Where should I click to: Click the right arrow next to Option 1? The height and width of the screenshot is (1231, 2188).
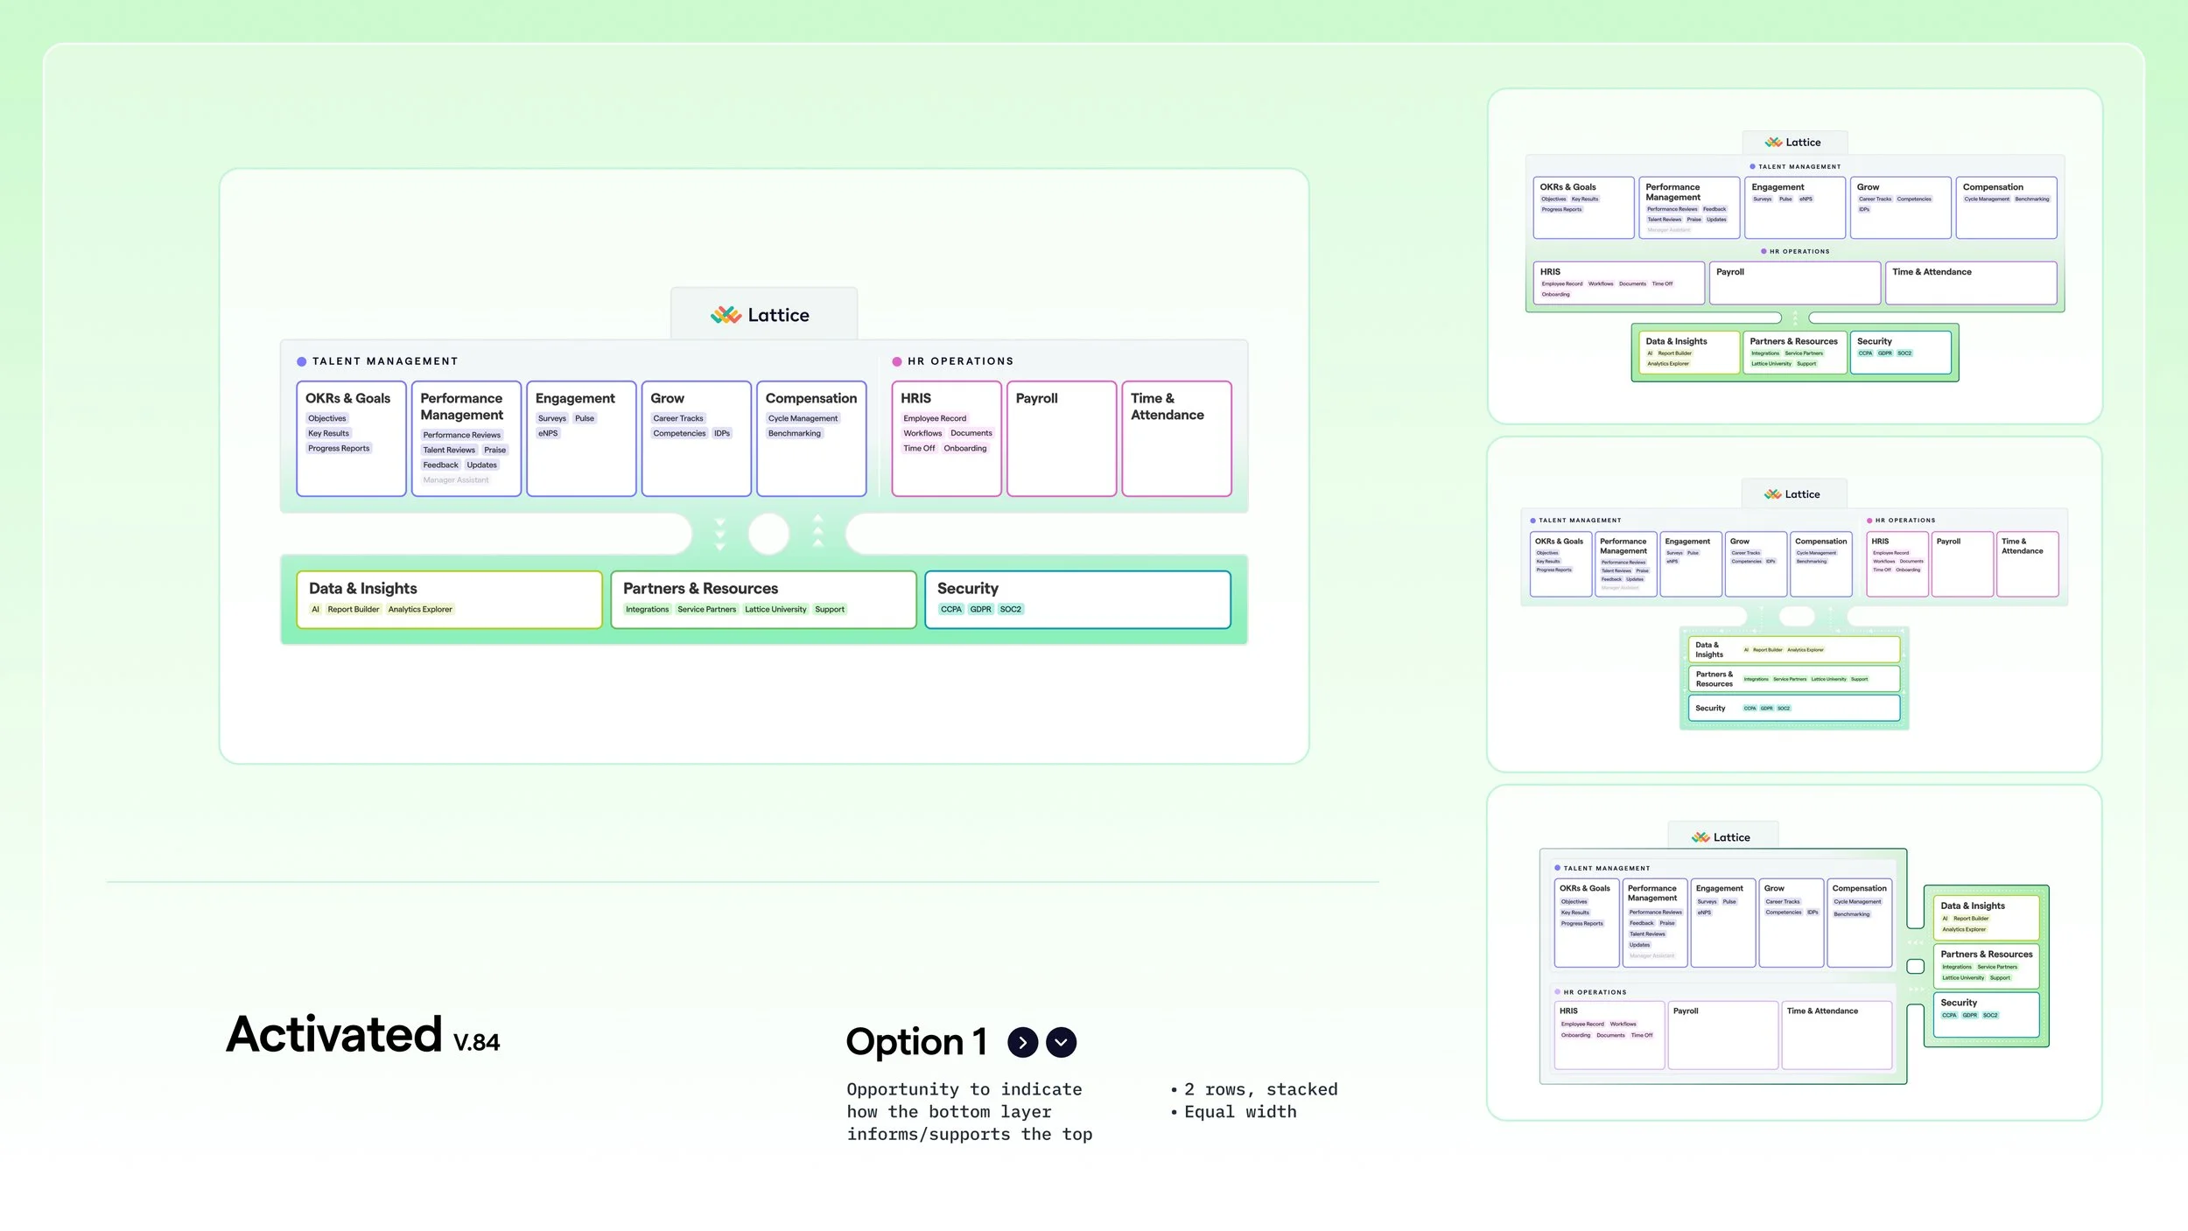[x=1022, y=1042]
